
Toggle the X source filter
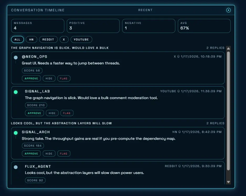click(x=64, y=39)
